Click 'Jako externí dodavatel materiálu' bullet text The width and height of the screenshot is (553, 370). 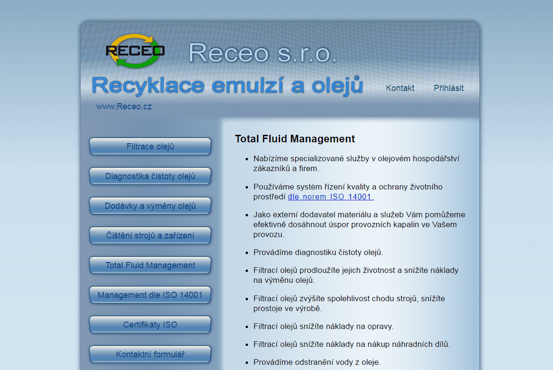(x=359, y=225)
